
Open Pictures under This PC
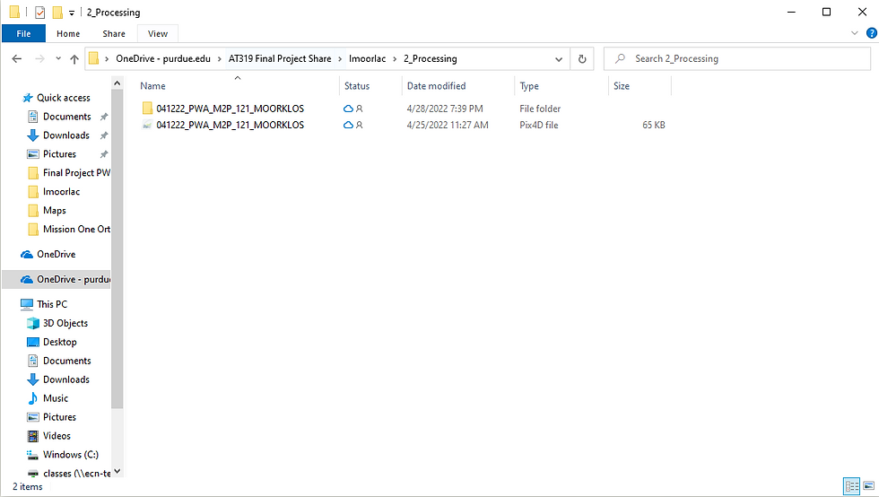(59, 417)
